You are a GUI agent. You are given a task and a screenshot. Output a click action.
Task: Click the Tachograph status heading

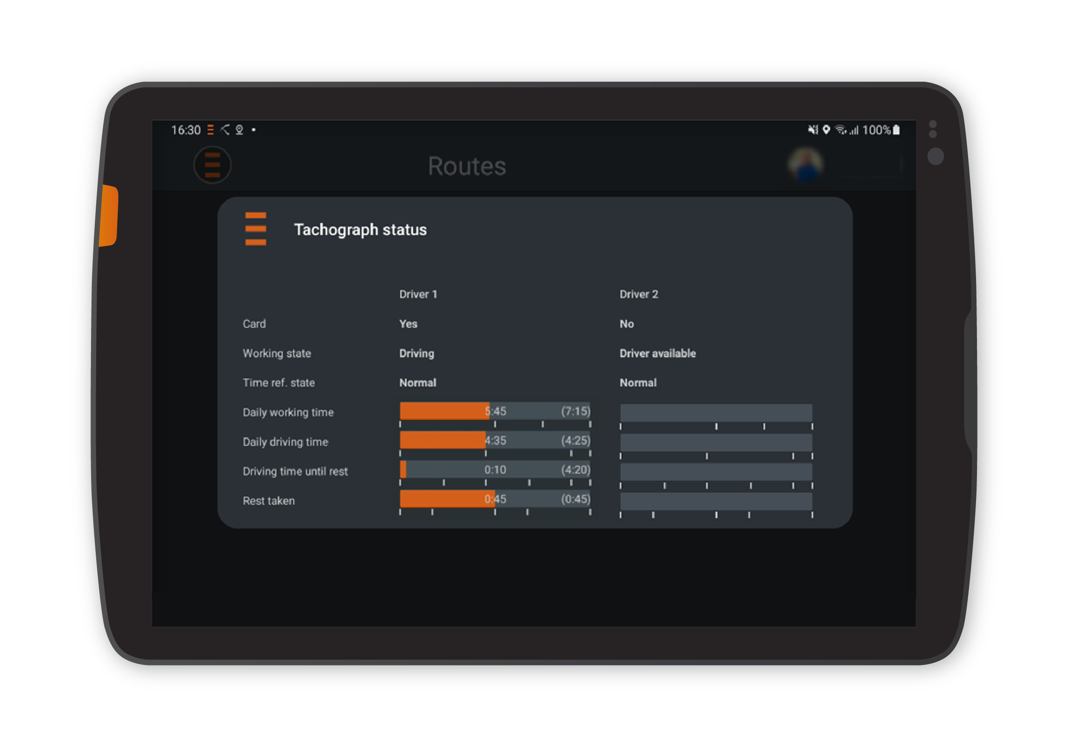point(360,229)
